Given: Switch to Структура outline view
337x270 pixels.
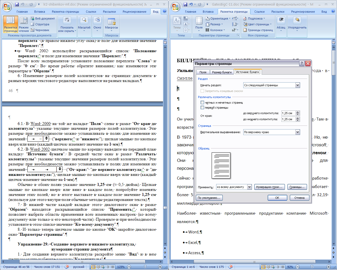Looking at the screenshot, I should [40, 24].
